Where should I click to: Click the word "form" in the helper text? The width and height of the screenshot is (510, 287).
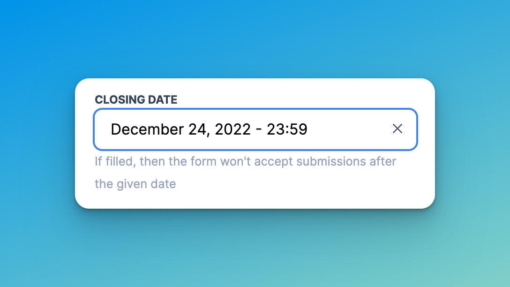[203, 162]
